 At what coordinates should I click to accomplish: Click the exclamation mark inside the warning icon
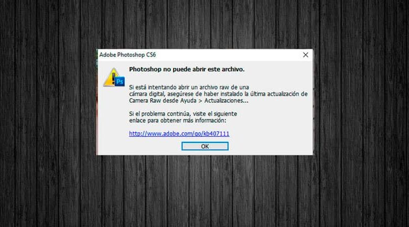click(113, 78)
